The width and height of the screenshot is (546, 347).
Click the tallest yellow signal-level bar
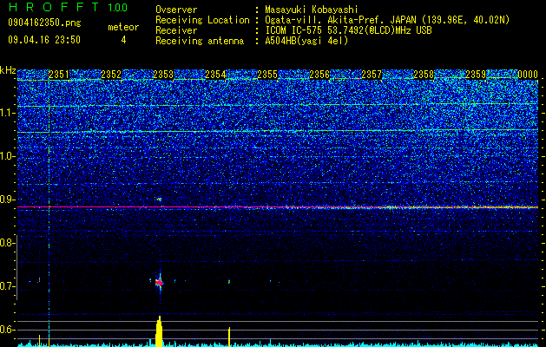(x=159, y=331)
